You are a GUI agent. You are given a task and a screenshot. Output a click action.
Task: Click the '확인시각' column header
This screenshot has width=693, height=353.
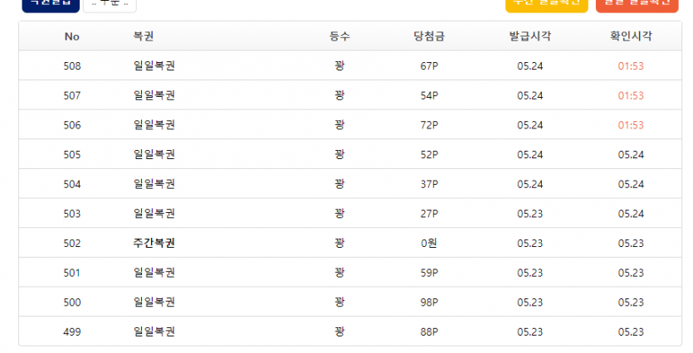point(631,36)
